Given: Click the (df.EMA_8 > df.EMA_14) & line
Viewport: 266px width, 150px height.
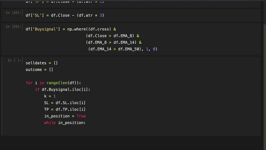Looking at the screenshot, I should click(113, 42).
